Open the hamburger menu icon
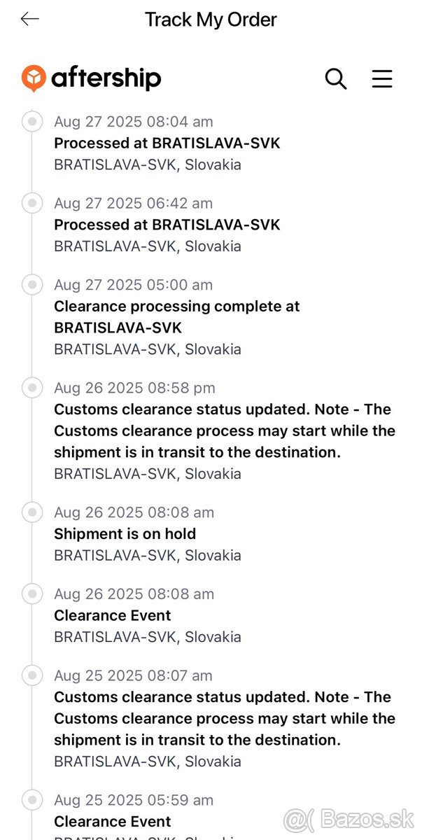This screenshot has width=422, height=840. pos(382,78)
